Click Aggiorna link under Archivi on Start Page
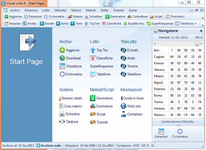 [x=69, y=50]
